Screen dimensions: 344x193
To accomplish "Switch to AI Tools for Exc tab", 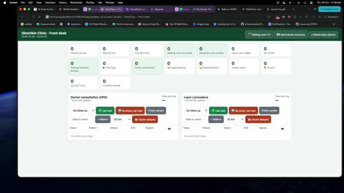I will (44, 9).
